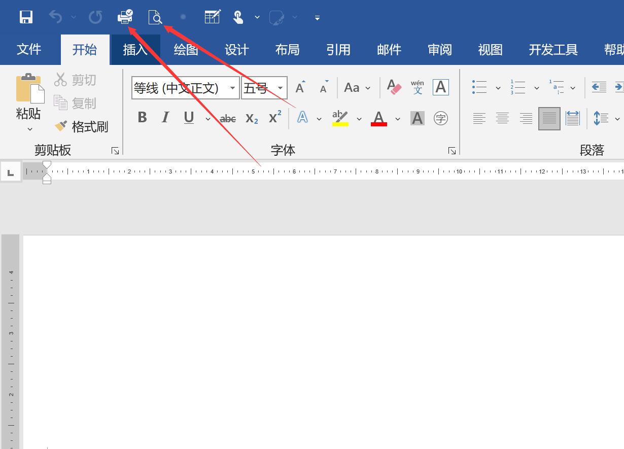Image resolution: width=624 pixels, height=449 pixels.
Task: Apply a bulleted list
Action: 479,87
